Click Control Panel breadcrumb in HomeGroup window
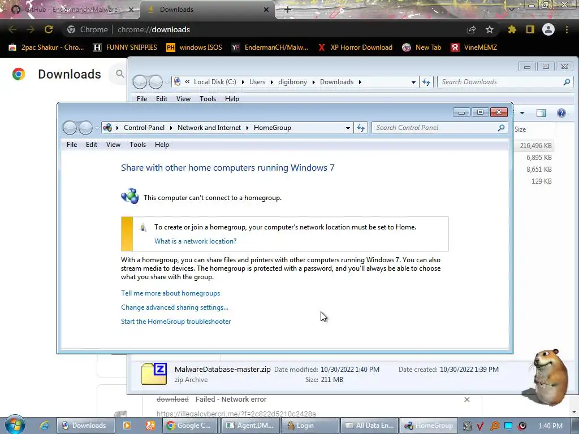 [x=144, y=128]
